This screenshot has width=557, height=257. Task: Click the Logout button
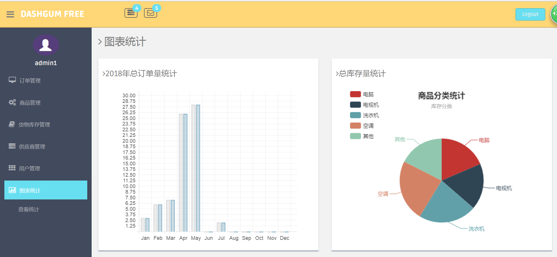[530, 14]
